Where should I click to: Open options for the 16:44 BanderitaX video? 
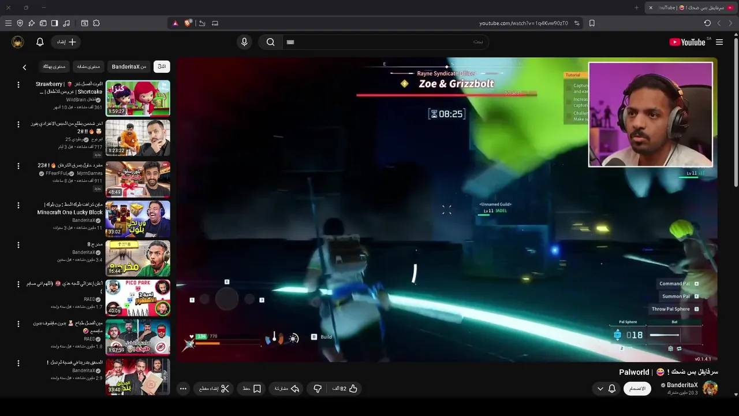pyautogui.click(x=18, y=245)
